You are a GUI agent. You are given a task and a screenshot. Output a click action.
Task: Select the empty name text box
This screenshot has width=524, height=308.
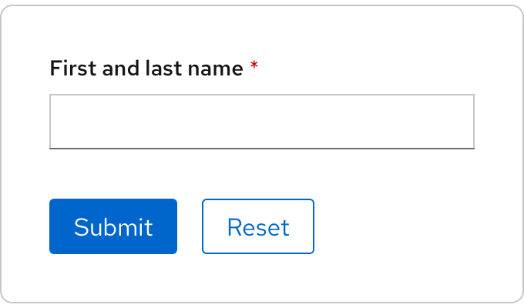coord(262,122)
